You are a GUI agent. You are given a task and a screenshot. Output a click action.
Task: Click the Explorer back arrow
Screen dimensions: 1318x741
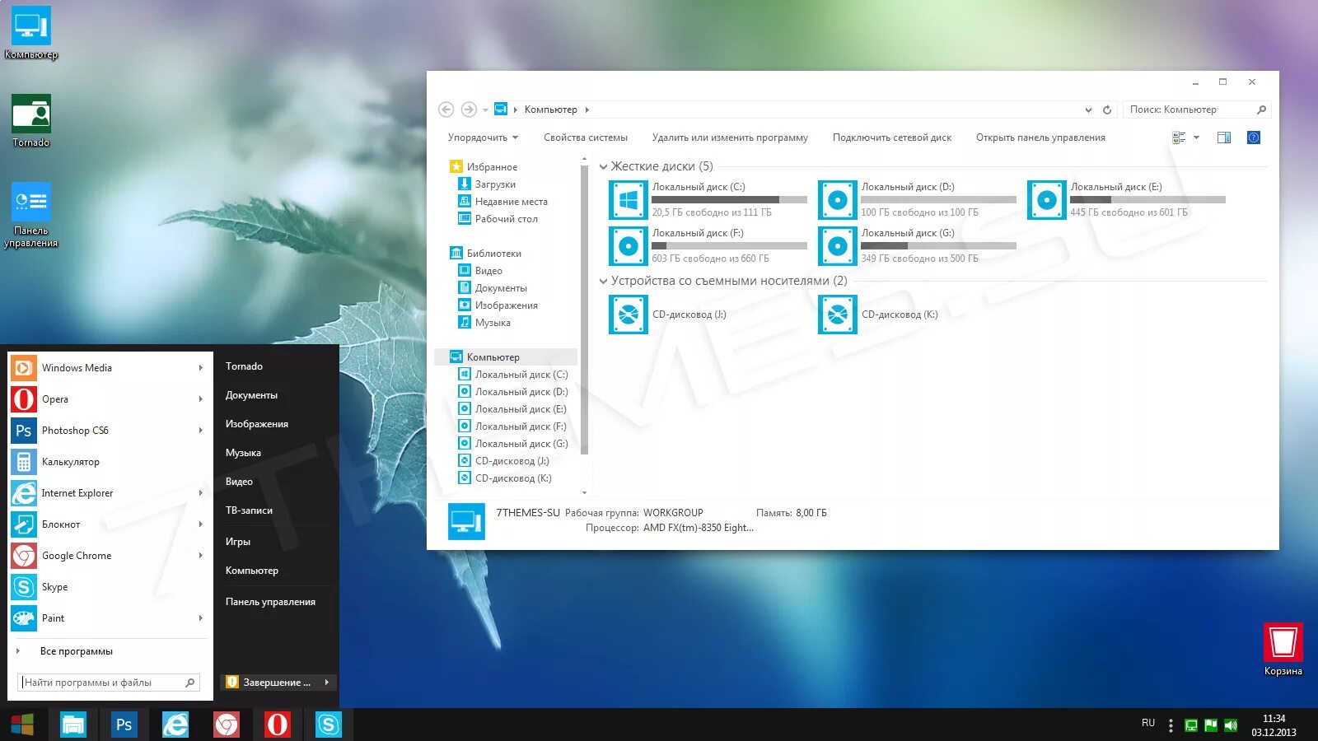(x=446, y=110)
